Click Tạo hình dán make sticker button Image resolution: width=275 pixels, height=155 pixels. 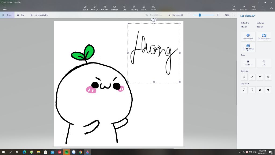pos(248,37)
